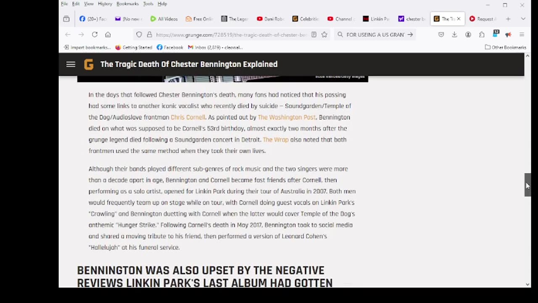This screenshot has width=538, height=303.
Task: Open the tracking protection shield icon
Action: [x=139, y=35]
